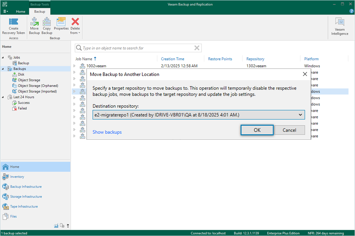
Task: Select Object Storage (Orphaned) node
Action: click(x=38, y=86)
